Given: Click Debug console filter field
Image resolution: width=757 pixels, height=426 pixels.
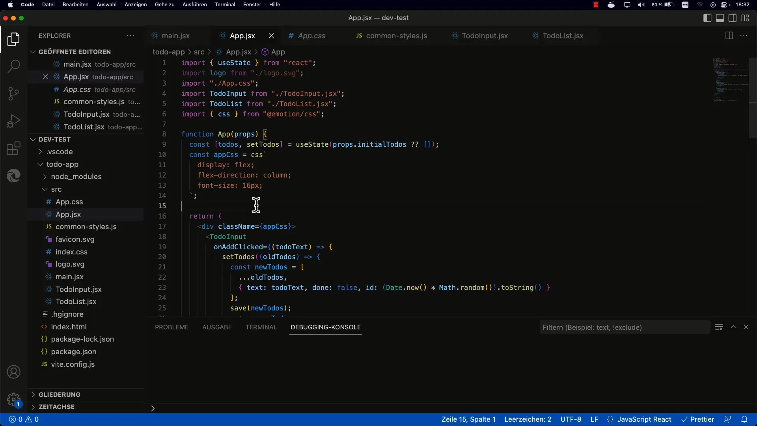Looking at the screenshot, I should point(625,327).
